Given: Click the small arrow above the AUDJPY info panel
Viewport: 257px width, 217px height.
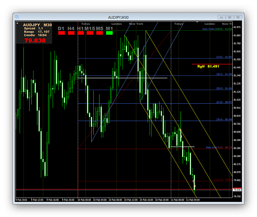Looking at the screenshot, I should (17, 23).
